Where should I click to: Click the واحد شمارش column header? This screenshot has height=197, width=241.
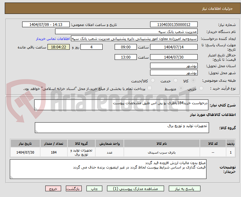[x=110, y=143]
